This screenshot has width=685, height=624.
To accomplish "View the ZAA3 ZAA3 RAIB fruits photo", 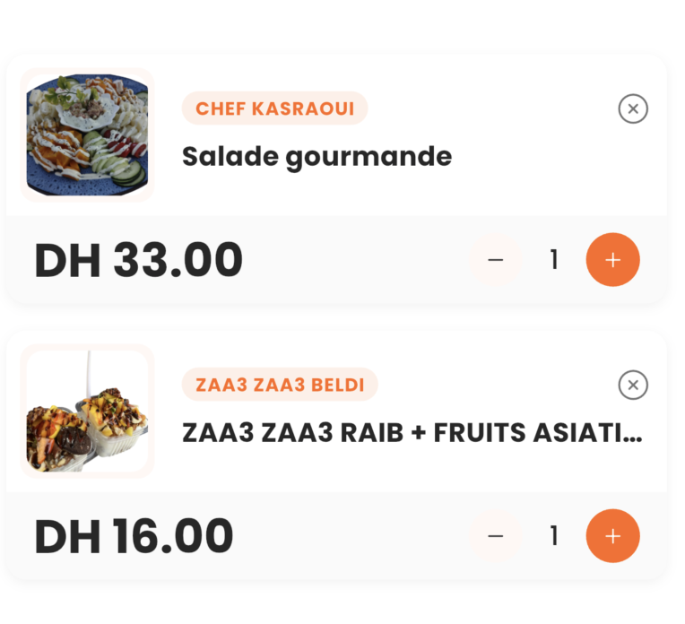I will point(87,411).
